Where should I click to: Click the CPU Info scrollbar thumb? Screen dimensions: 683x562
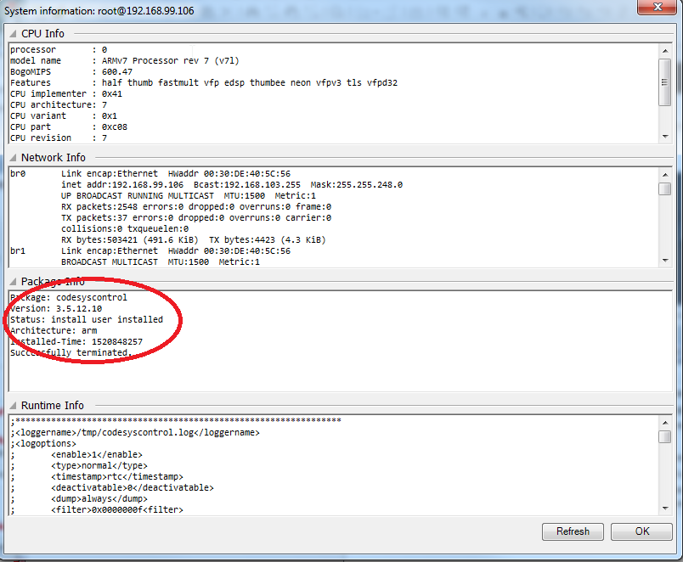click(665, 71)
